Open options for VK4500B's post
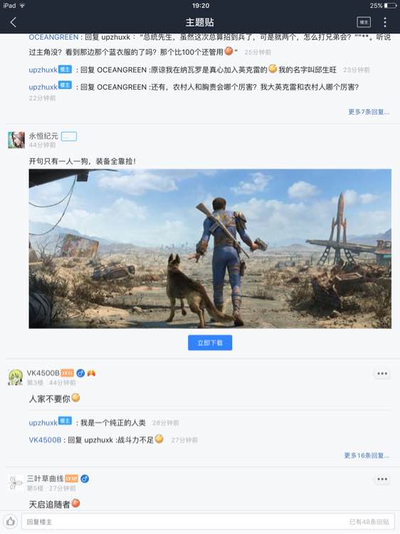The width and height of the screenshot is (400, 534). 382,374
